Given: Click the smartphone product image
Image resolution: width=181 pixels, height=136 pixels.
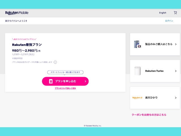Looking at the screenshot, I should coord(138,44).
